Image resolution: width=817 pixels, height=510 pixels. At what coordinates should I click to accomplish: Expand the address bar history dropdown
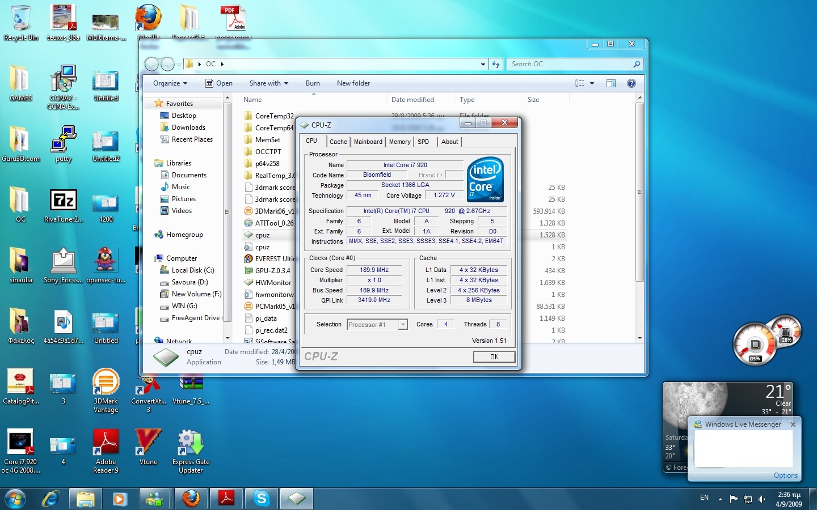click(x=483, y=64)
